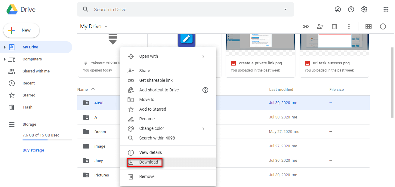Choose Rename in the context menu
Image resolution: width=395 pixels, height=187 pixels.
[147, 119]
